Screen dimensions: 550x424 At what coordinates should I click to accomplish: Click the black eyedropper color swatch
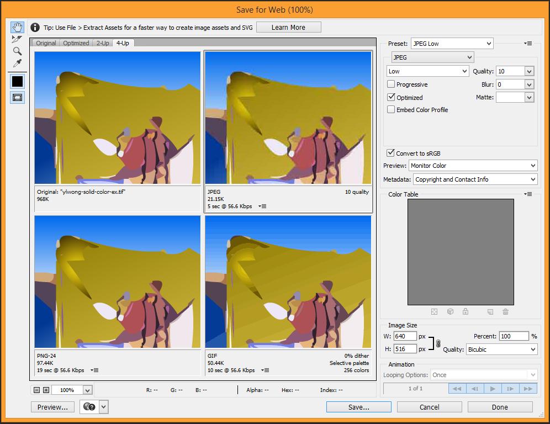18,81
